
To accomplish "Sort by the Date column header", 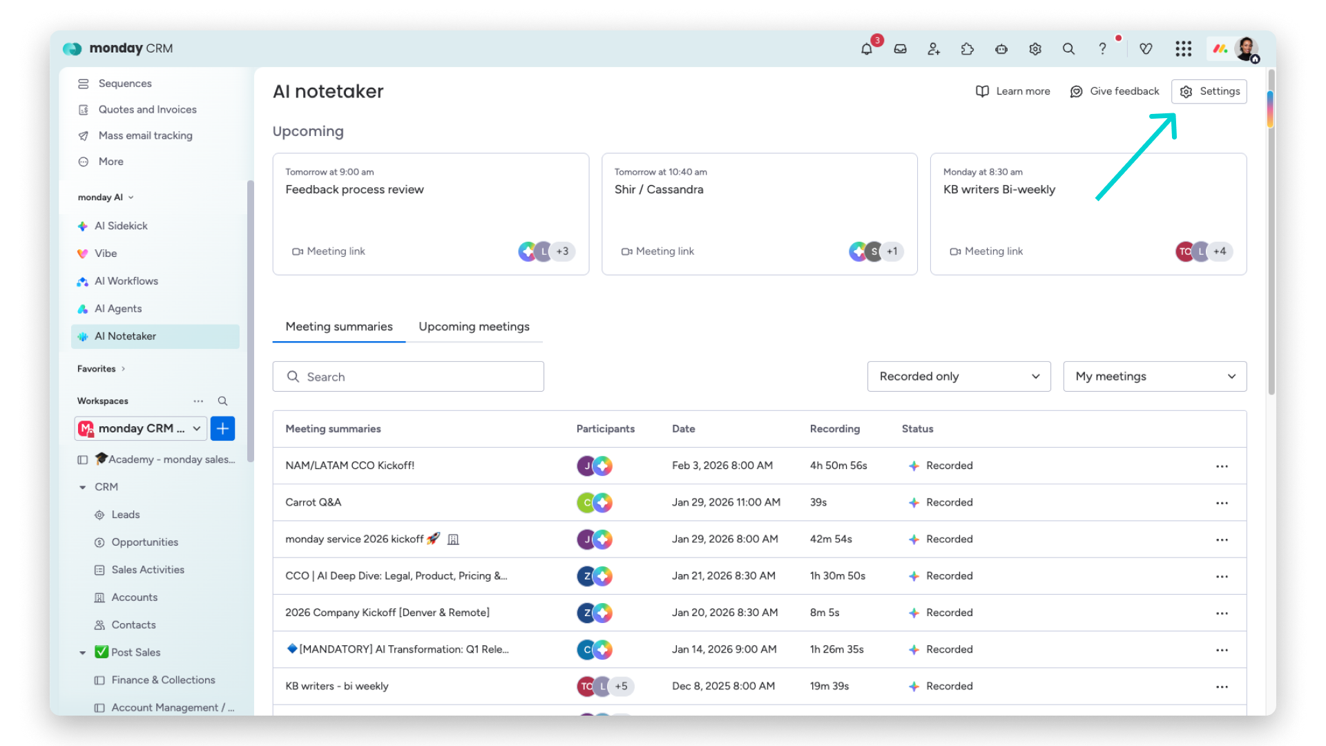I will [683, 429].
